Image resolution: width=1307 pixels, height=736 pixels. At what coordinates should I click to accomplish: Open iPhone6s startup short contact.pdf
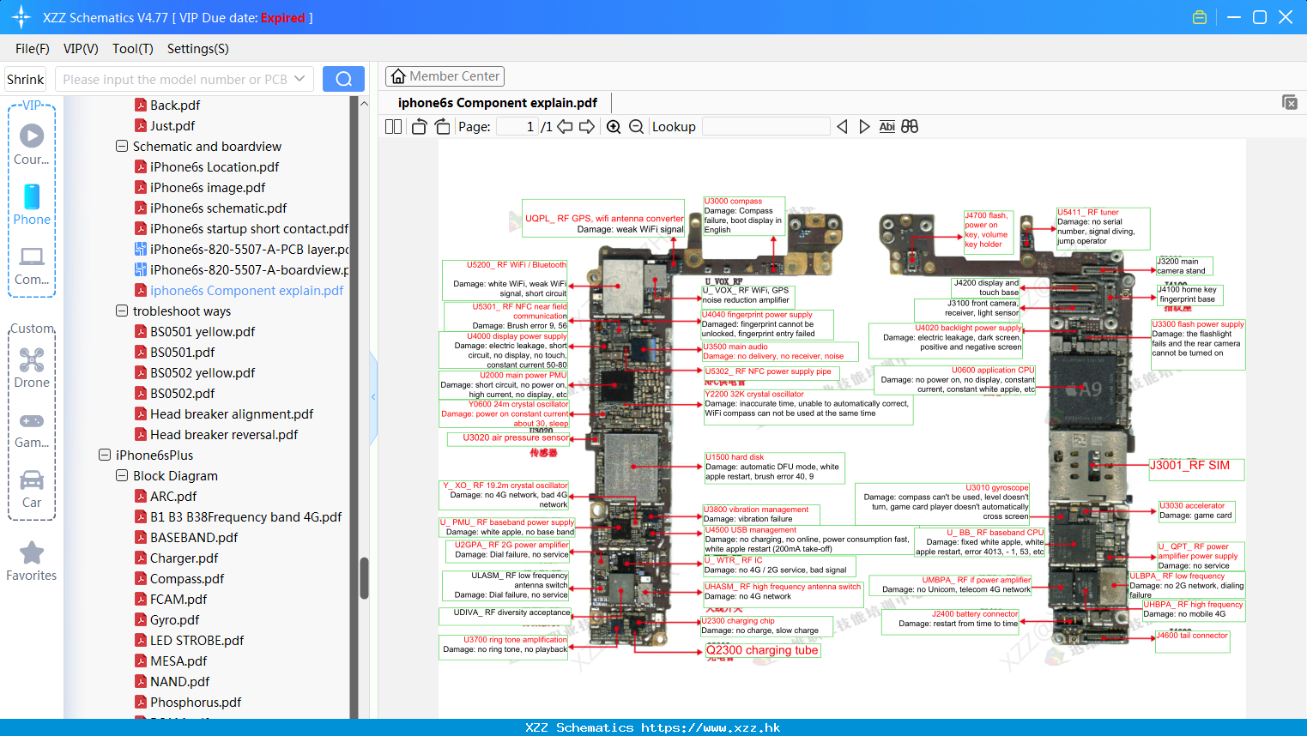249,228
